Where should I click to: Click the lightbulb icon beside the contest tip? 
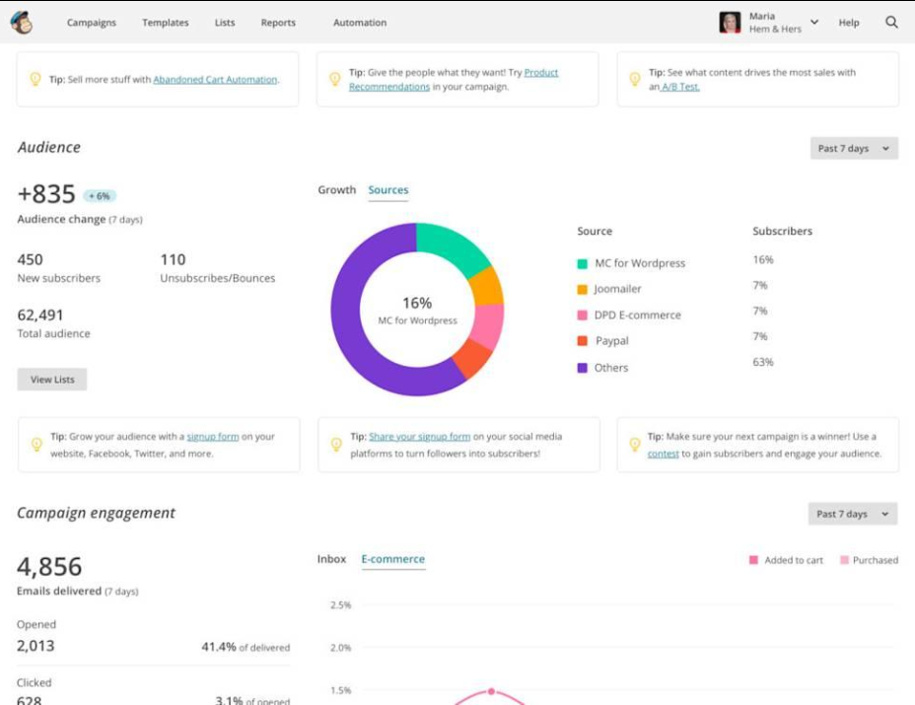637,445
